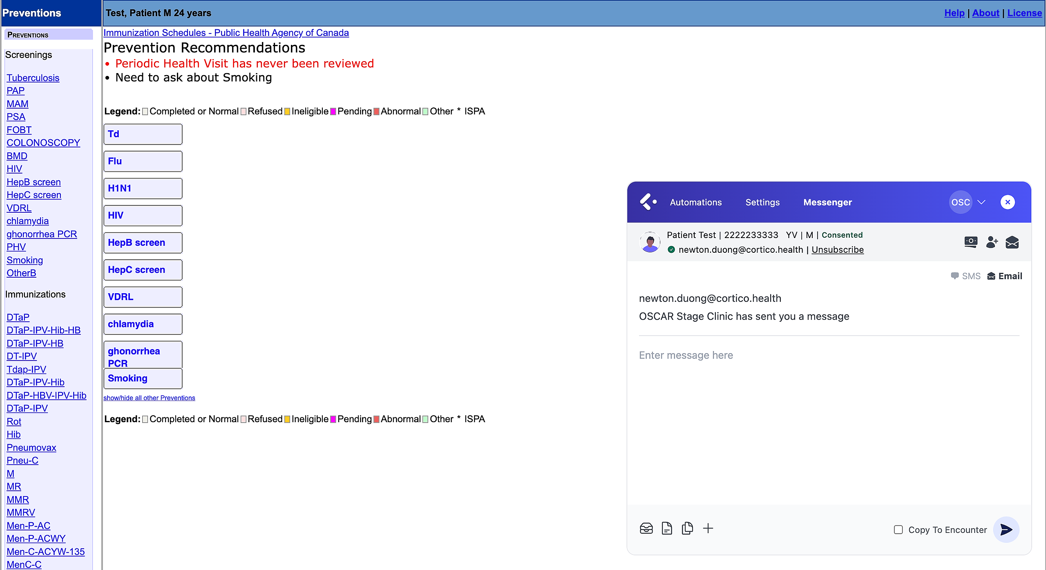
Task: Click the single document icon in footer
Action: click(667, 528)
